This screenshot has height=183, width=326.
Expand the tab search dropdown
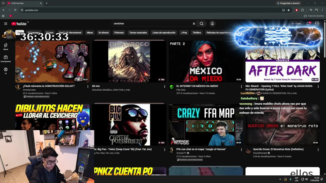click(x=3, y=3)
